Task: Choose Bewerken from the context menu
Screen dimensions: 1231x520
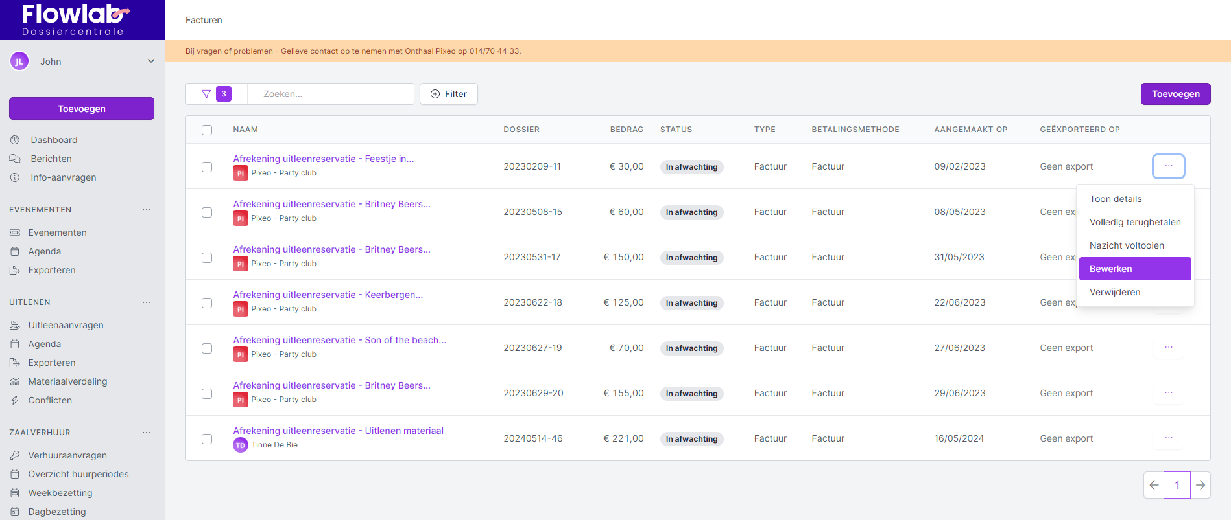Action: click(1134, 269)
